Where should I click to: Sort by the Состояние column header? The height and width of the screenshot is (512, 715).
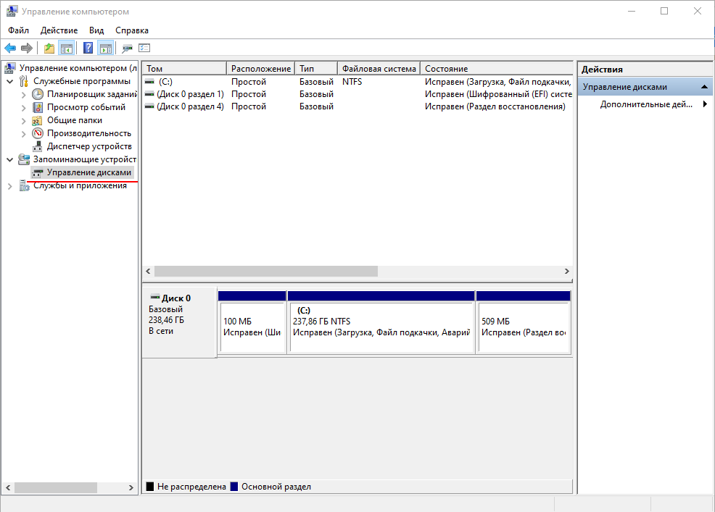(496, 68)
